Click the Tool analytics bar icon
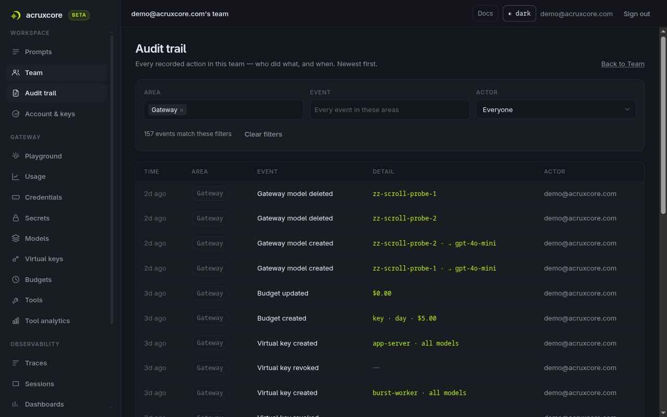Viewport: 667px width, 417px height. tap(16, 321)
